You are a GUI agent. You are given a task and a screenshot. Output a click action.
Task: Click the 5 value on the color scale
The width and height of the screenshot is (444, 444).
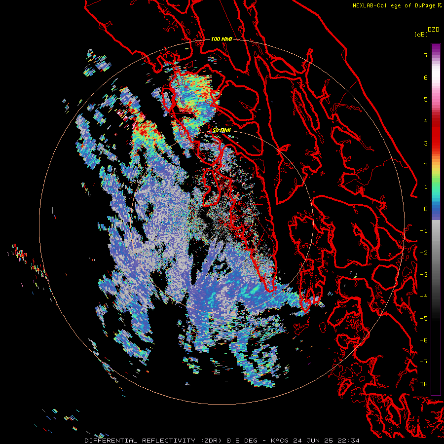pyautogui.click(x=426, y=99)
